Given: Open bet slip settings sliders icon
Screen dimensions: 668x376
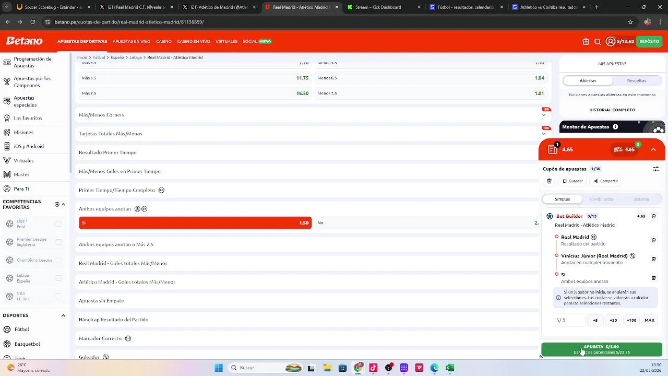Looking at the screenshot, I should [x=656, y=169].
